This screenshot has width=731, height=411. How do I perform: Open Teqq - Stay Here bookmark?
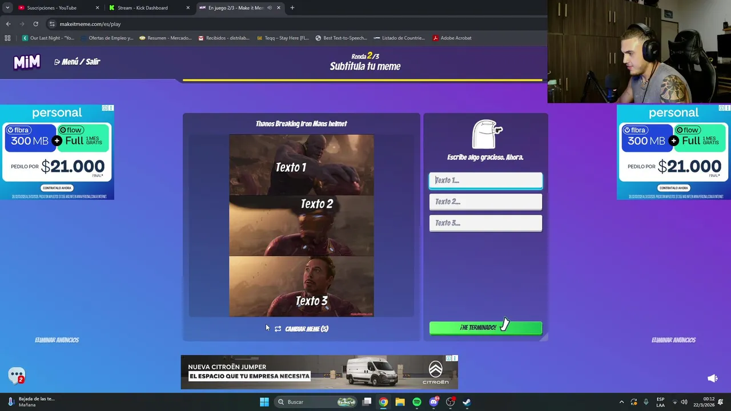283,38
